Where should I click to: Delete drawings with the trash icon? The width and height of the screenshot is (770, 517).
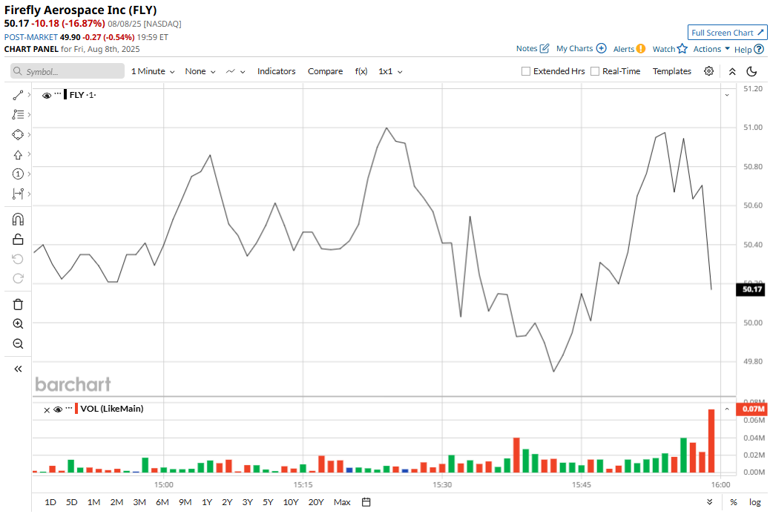coord(18,304)
